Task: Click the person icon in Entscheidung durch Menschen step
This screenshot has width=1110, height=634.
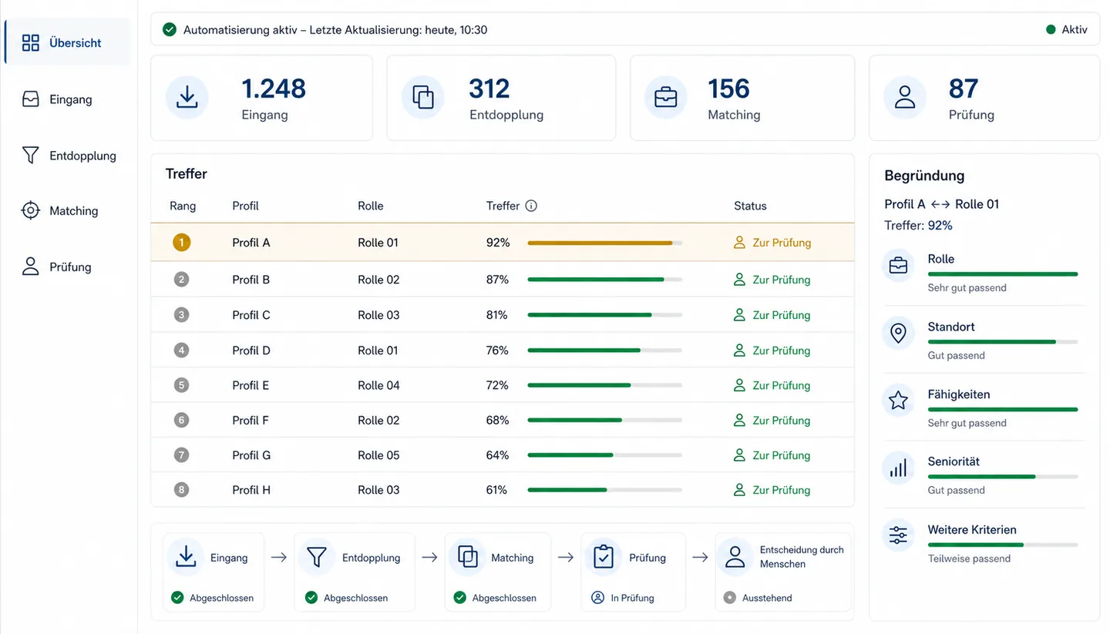Action: point(735,557)
